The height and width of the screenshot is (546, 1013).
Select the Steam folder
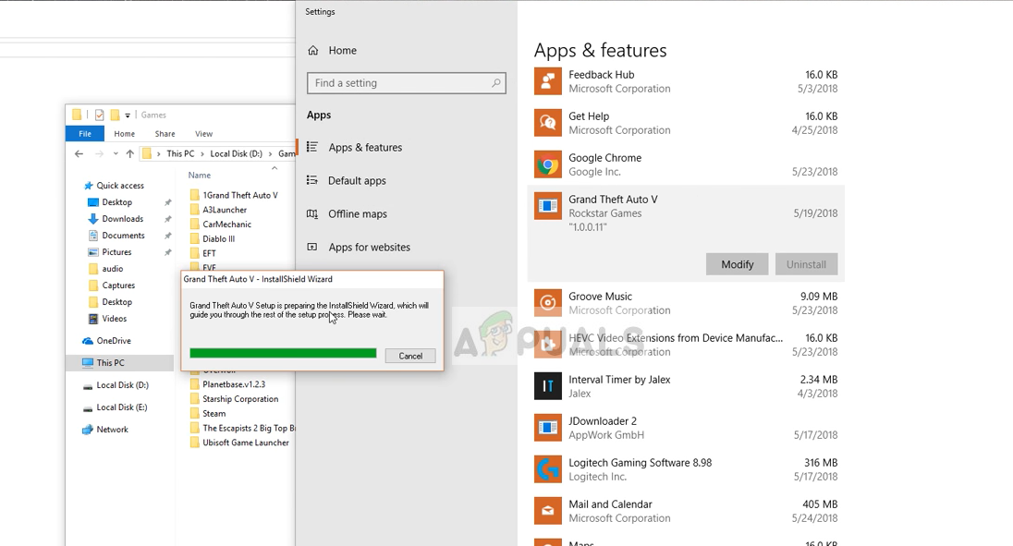(214, 414)
